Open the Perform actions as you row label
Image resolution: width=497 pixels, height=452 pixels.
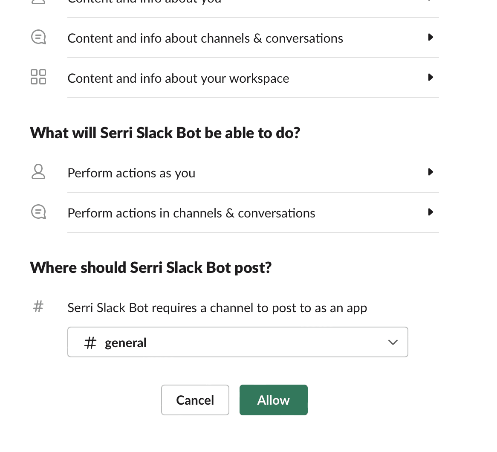131,173
